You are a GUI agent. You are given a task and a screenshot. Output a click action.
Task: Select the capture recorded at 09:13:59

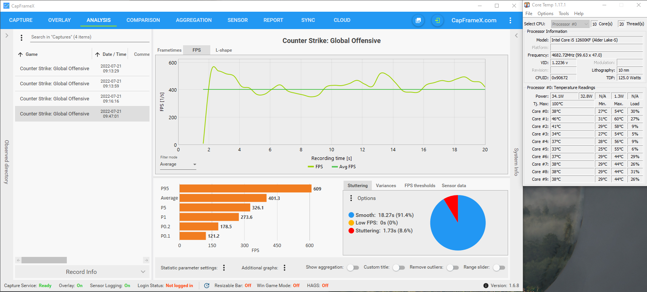pos(82,84)
